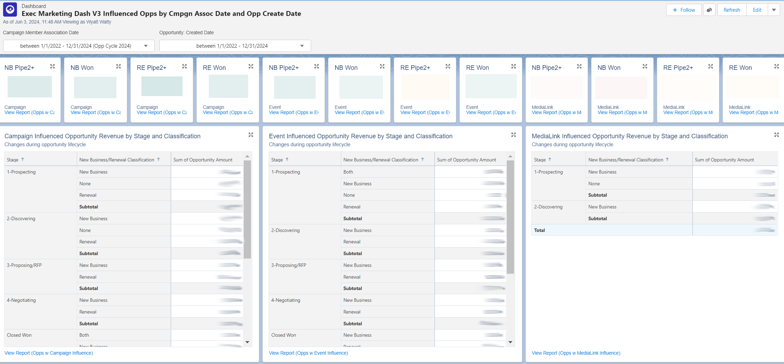The height and width of the screenshot is (364, 784).
Task: Select 4-Negotiating stage in Event table
Action: tap(286, 300)
